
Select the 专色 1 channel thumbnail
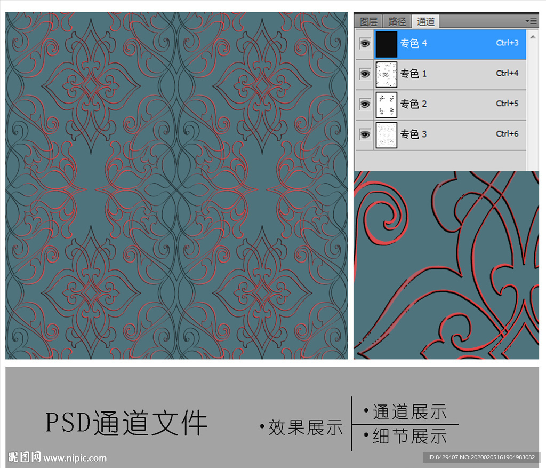(386, 74)
